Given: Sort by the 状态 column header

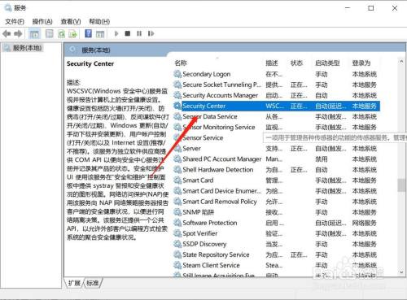Looking at the screenshot, I should coord(296,63).
